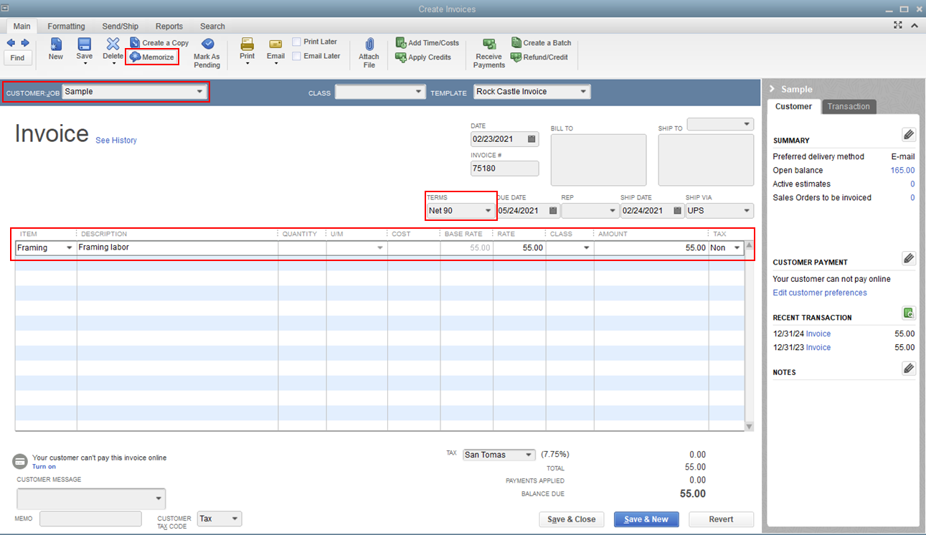
Task: Open the CUSTOMER:JOB dropdown
Action: [x=199, y=92]
